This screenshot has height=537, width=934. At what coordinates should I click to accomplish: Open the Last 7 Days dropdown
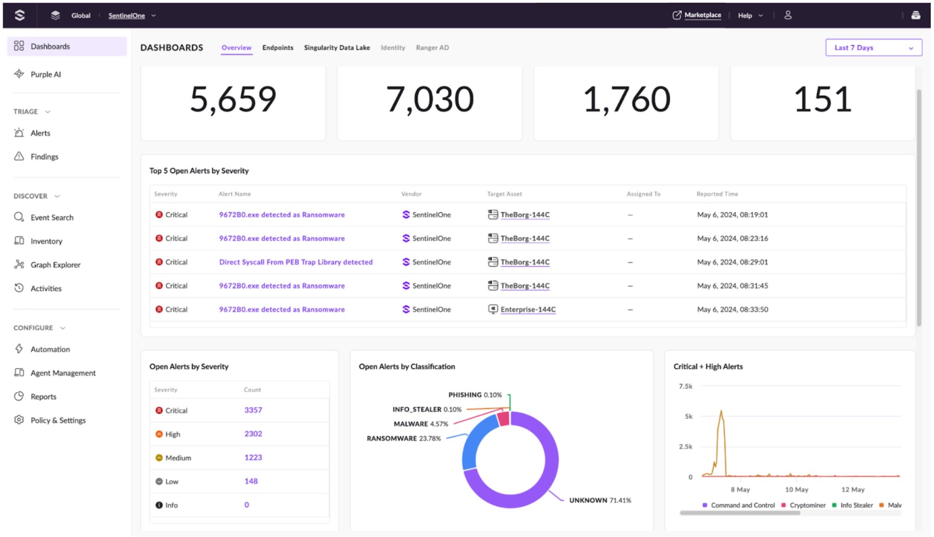[x=873, y=48]
